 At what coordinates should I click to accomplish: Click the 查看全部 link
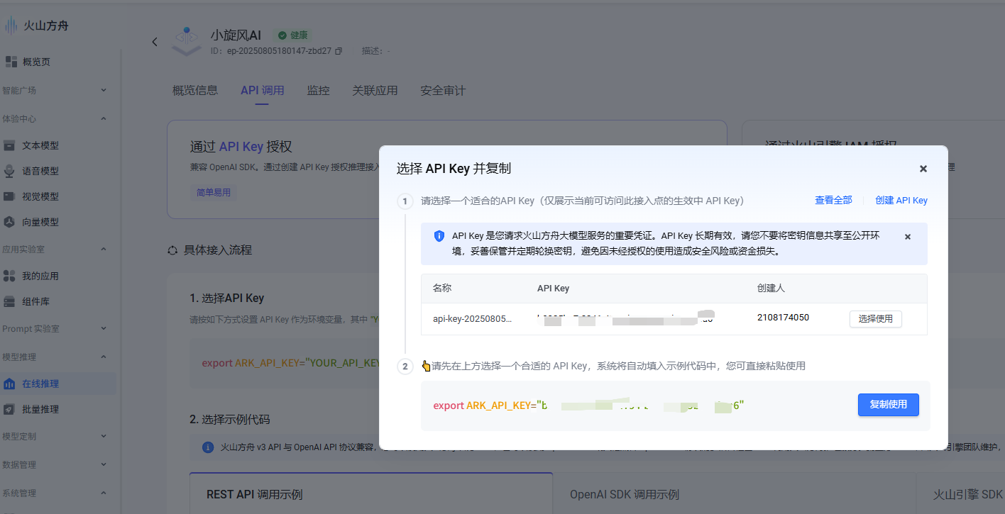[x=833, y=200]
